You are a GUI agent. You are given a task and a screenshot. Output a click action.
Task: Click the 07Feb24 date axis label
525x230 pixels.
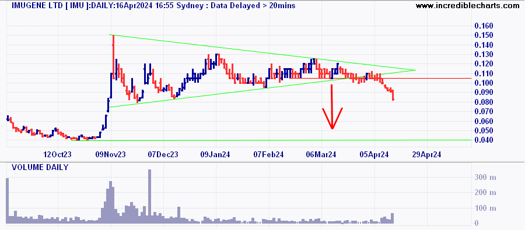click(269, 155)
